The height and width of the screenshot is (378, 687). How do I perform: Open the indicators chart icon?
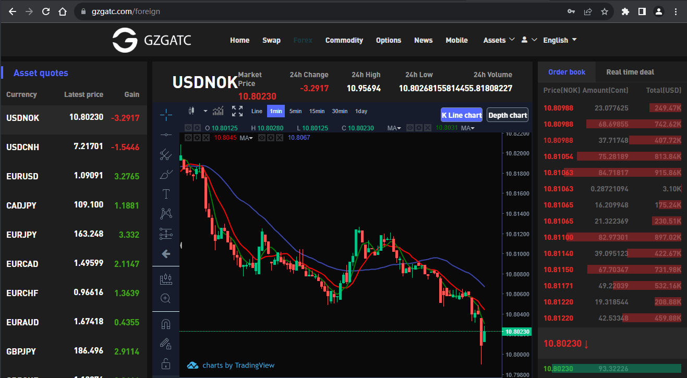point(218,111)
